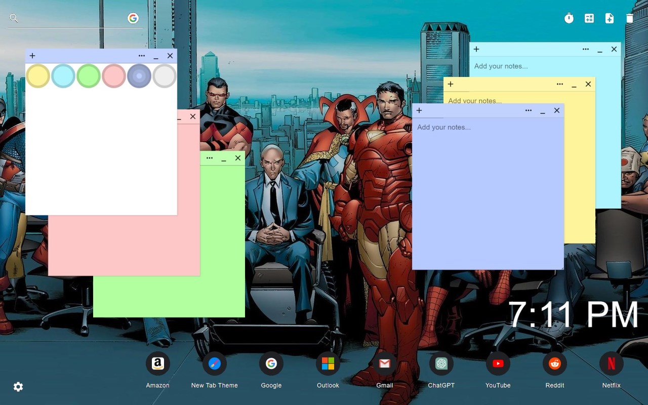Open the three-dot menu on the green note

click(x=210, y=158)
